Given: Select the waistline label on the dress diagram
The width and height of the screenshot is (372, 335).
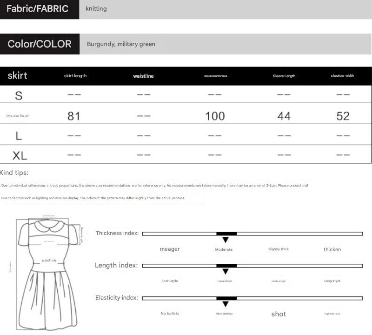Looking at the screenshot, I should click(x=49, y=261).
